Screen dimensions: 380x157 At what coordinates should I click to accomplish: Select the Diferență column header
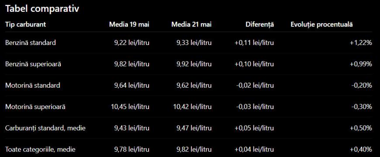[x=259, y=24]
